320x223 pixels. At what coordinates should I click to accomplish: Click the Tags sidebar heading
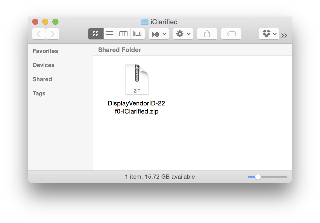tap(39, 93)
